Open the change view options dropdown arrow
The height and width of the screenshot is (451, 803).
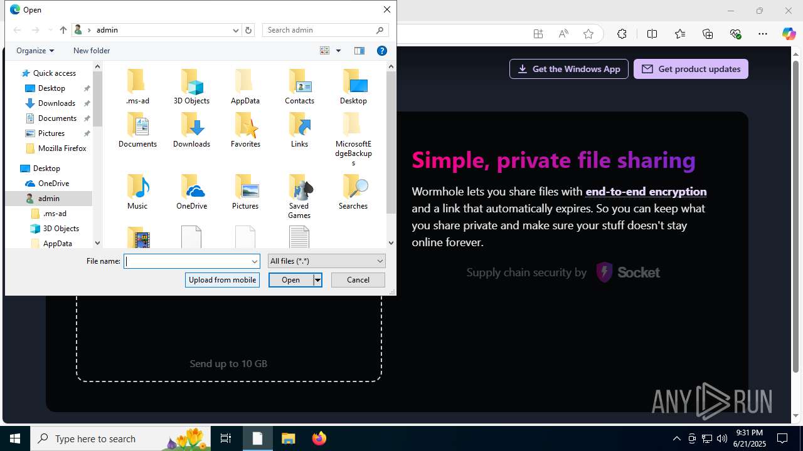coord(338,51)
